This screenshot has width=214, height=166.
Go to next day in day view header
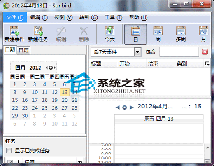click(132, 107)
